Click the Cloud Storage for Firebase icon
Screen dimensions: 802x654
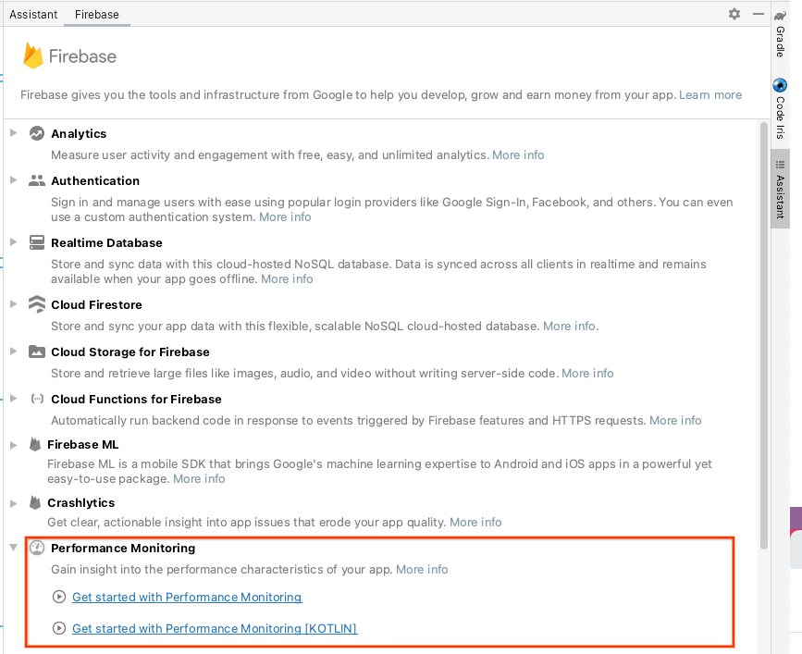[x=35, y=352]
